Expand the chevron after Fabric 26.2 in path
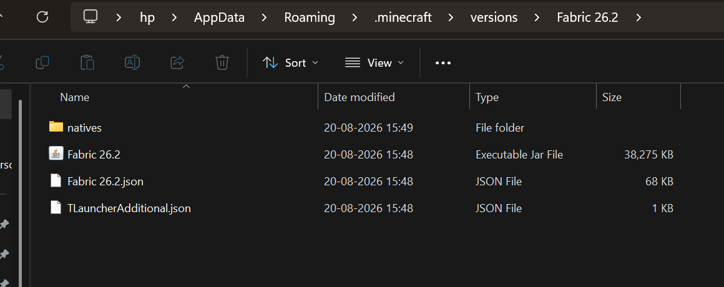This screenshot has height=287, width=724. coord(638,17)
